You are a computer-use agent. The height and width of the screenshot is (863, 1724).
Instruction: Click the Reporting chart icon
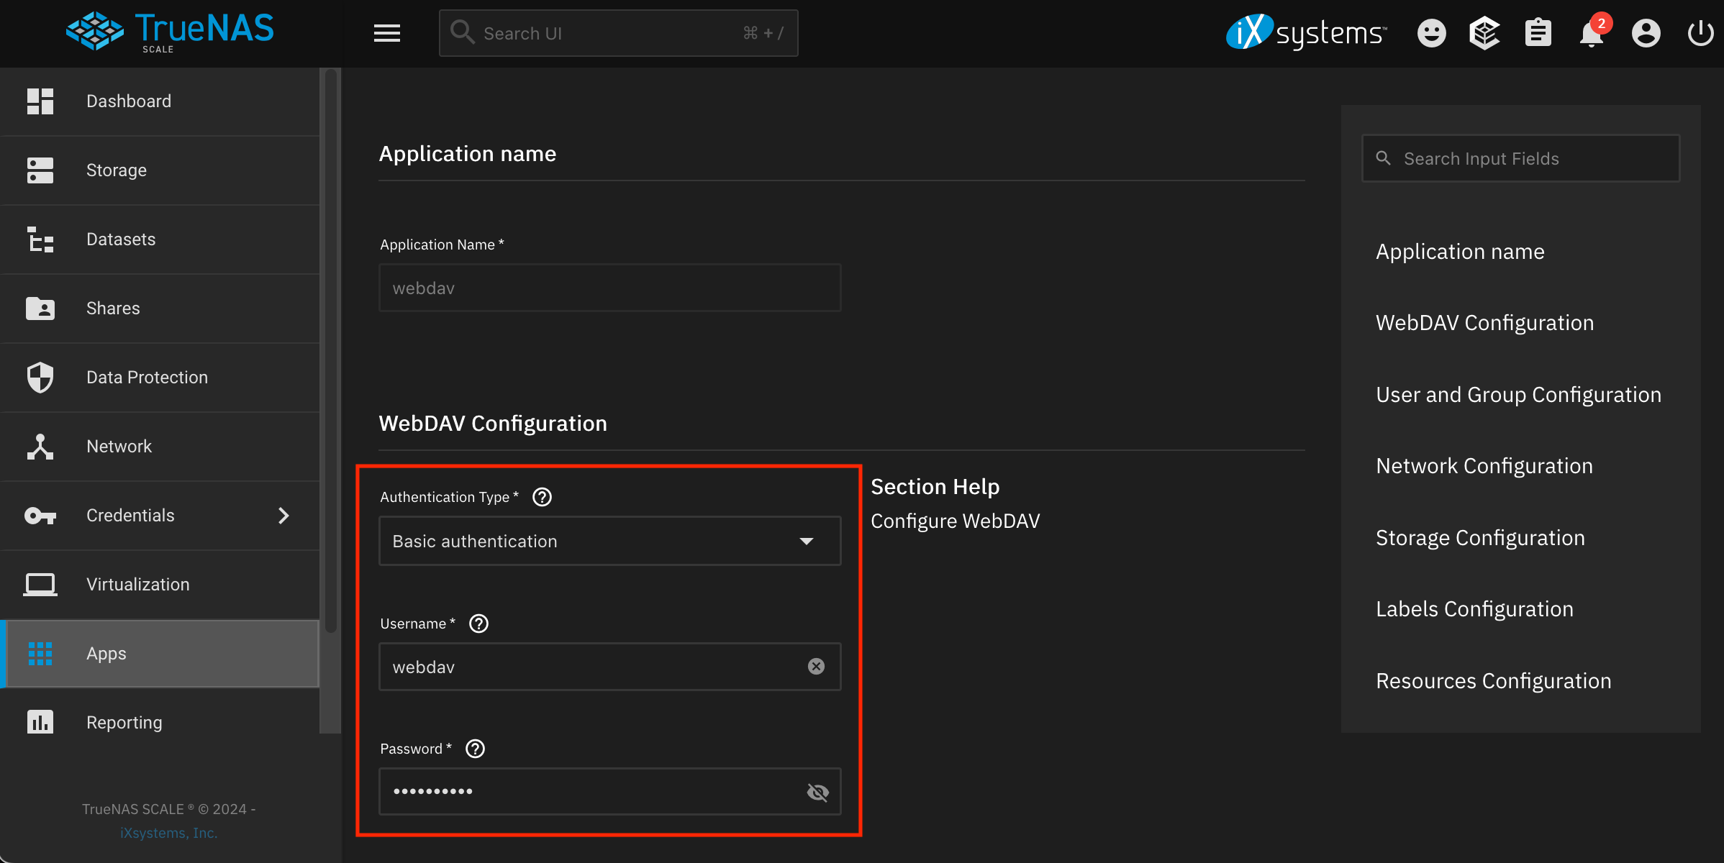point(40,722)
